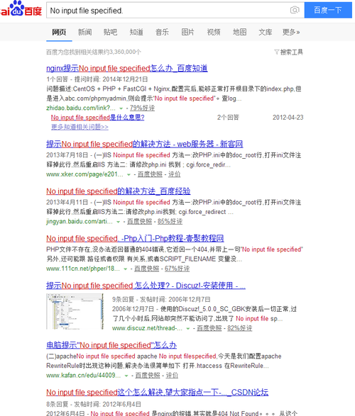Click the 百度一下 search button

(x=328, y=10)
